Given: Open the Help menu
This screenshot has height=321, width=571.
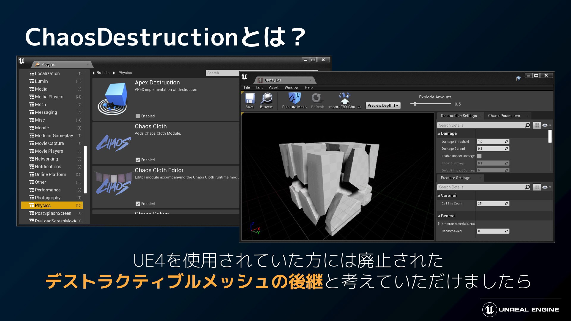Looking at the screenshot, I should pos(309,87).
